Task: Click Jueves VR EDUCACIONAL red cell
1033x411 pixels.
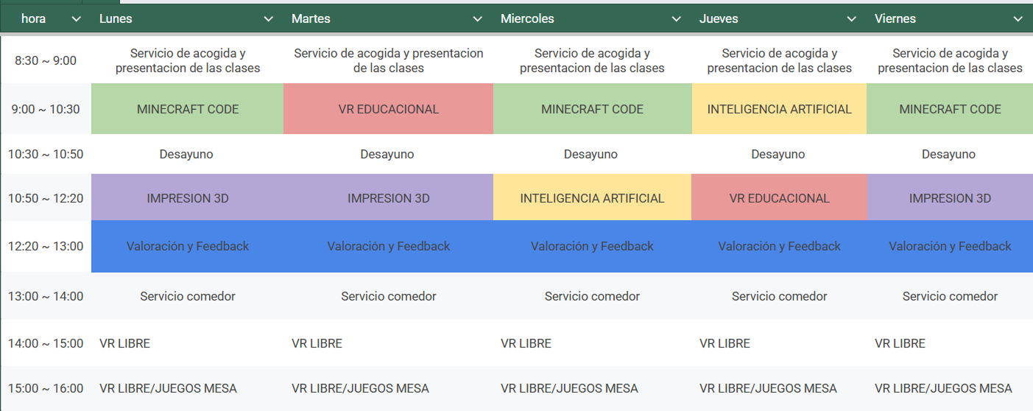Action: (x=779, y=198)
